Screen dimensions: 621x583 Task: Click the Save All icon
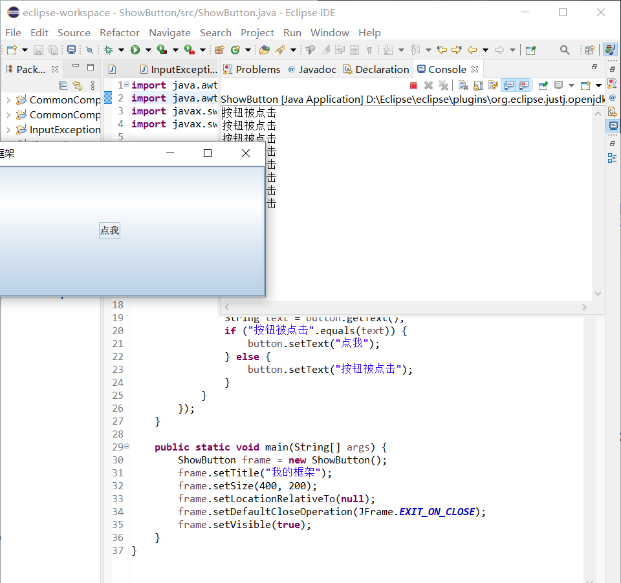pyautogui.click(x=53, y=50)
